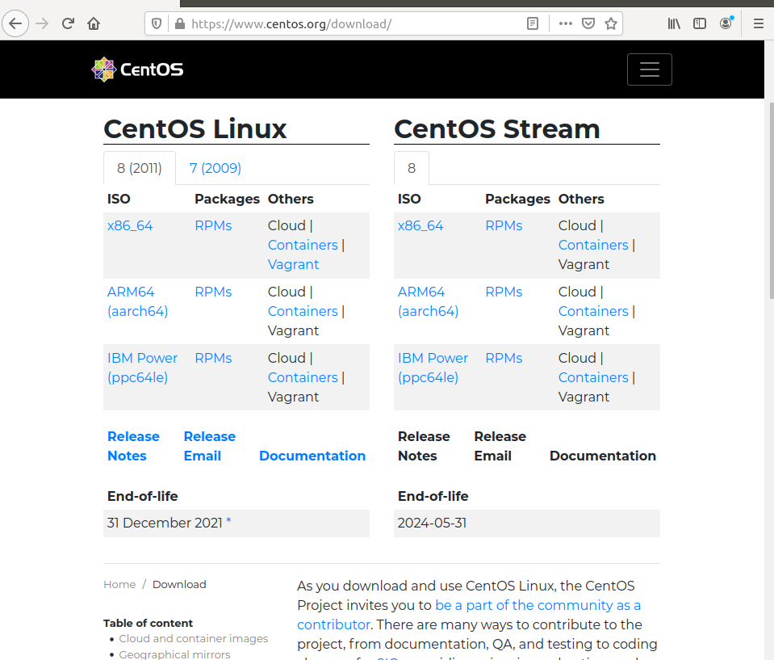This screenshot has height=660, width=774.
Task: Open RPMs for CentOS Linux x86_64 row
Action: 213,225
